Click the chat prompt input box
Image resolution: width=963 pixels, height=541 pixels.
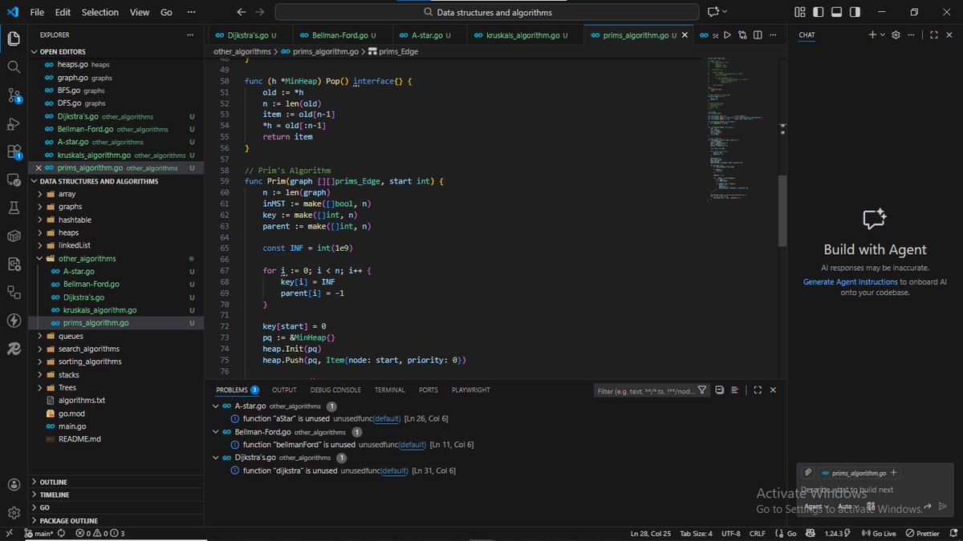coord(874,490)
